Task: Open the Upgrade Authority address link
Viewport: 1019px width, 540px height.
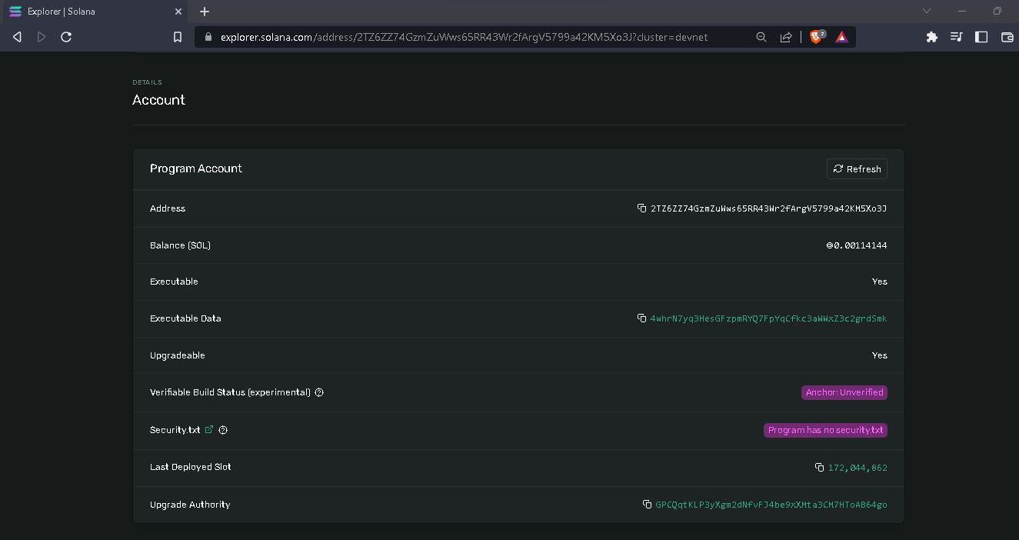Action: click(771, 505)
